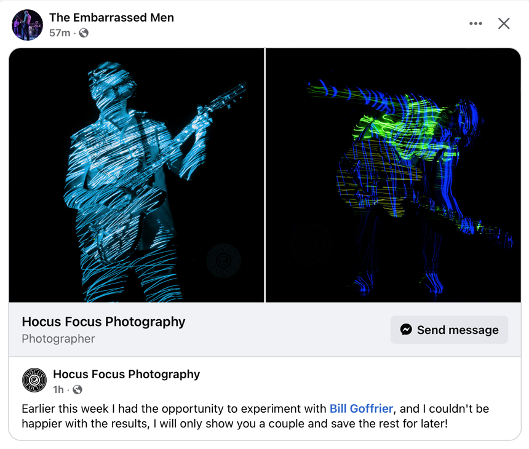Open the left cyan guitarist photo
This screenshot has width=529, height=449.
pos(137,174)
